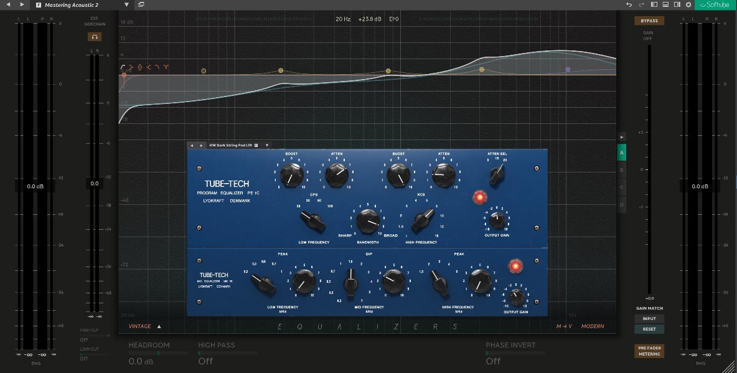The width and height of the screenshot is (737, 373).
Task: Open the settings gear icon
Action: tap(688, 5)
